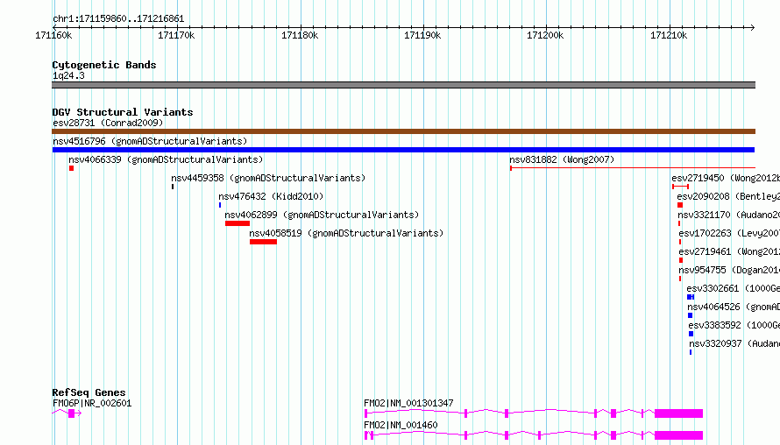Click the nsv4062899 variant label

[322, 215]
